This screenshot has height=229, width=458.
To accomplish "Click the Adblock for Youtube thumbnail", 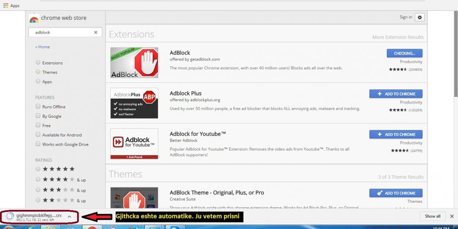I will click(134, 144).
